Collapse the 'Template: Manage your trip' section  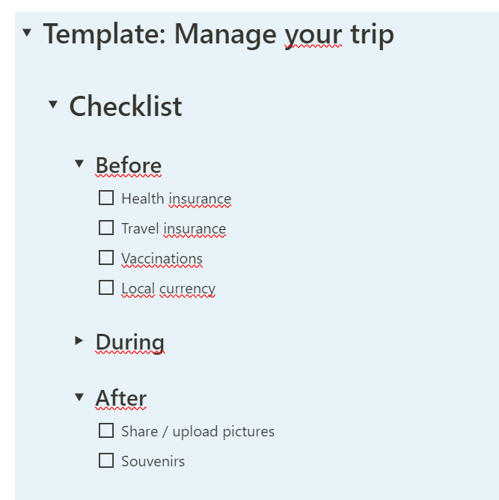coord(27,33)
